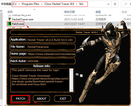
Task: Toggle the Bc checkbox
Action: coord(81,76)
